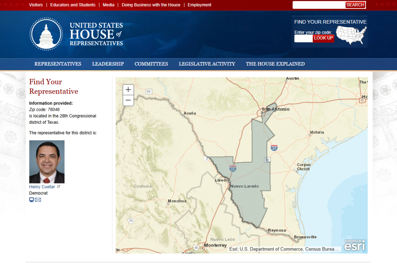Image resolution: width=397 pixels, height=263 pixels.
Task: Visit the Employment page
Action: click(200, 5)
